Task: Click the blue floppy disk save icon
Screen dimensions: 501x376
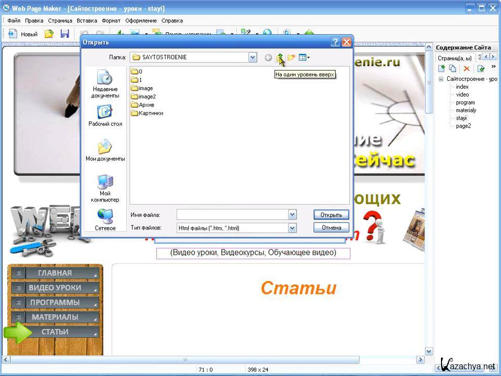Action: tap(65, 34)
